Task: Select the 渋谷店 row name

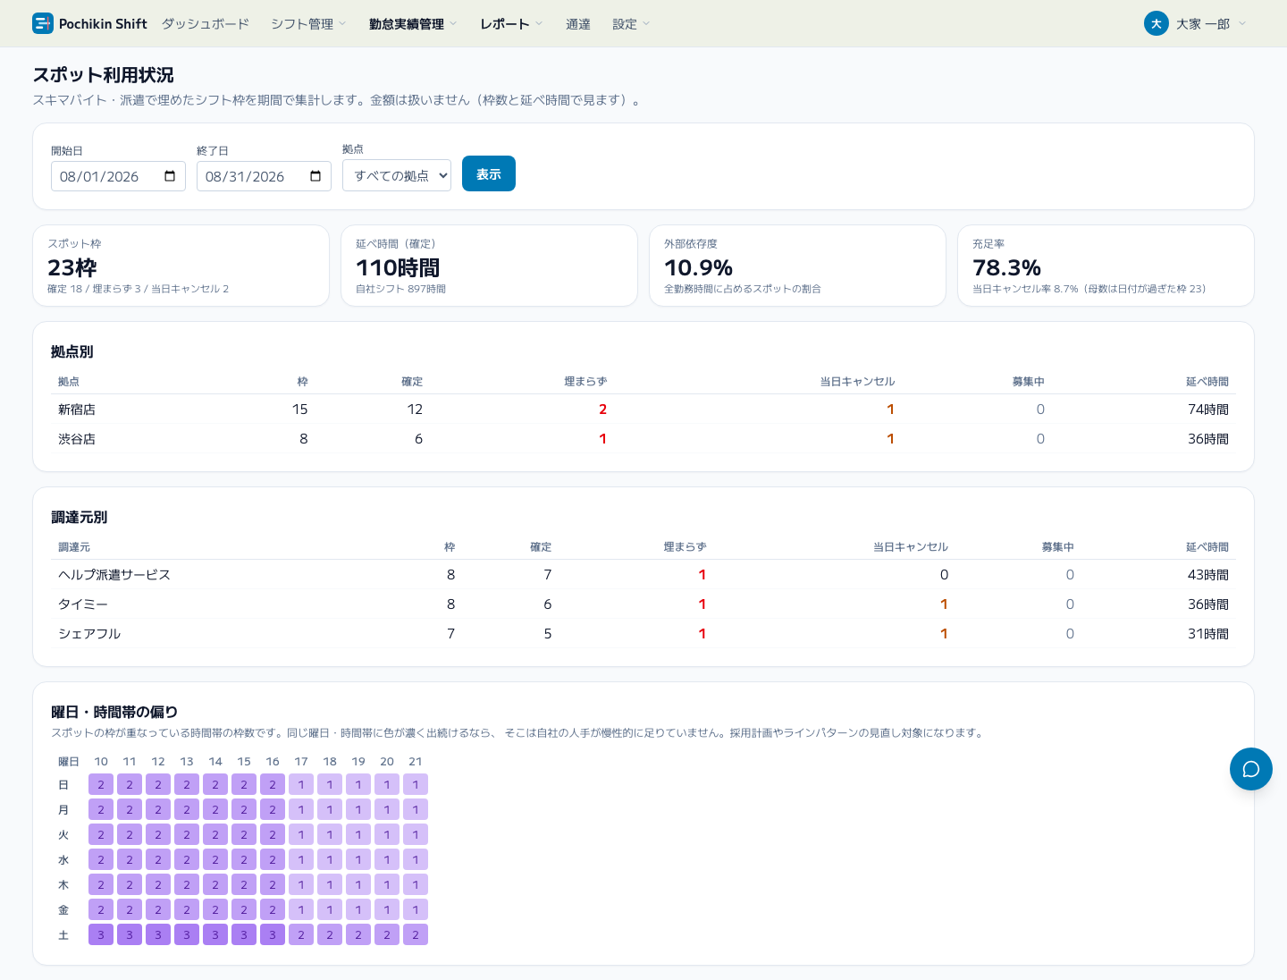Action: (x=77, y=439)
